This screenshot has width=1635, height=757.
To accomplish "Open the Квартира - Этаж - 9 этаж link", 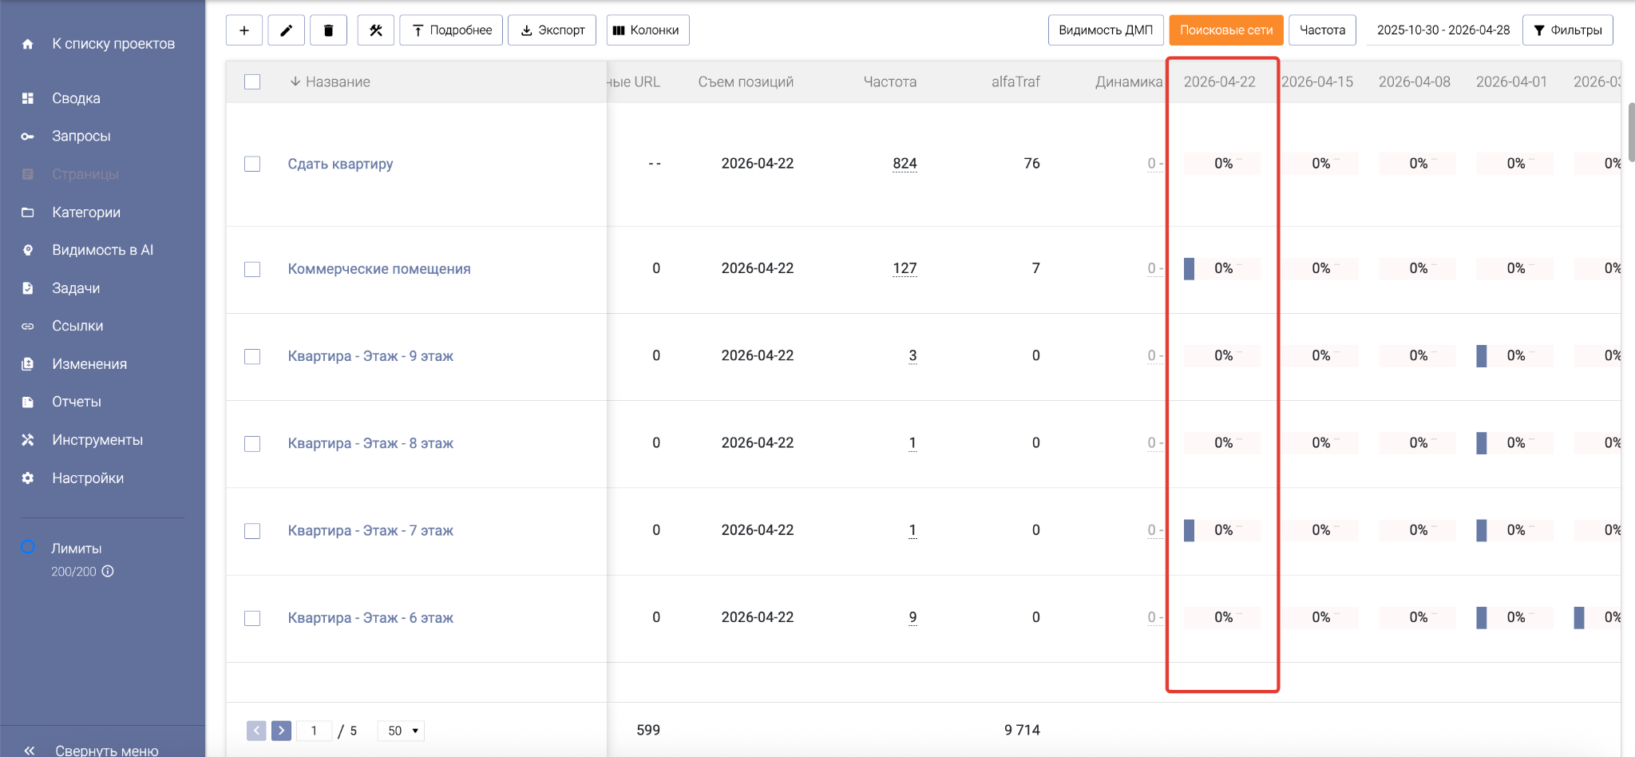I will click(x=370, y=356).
